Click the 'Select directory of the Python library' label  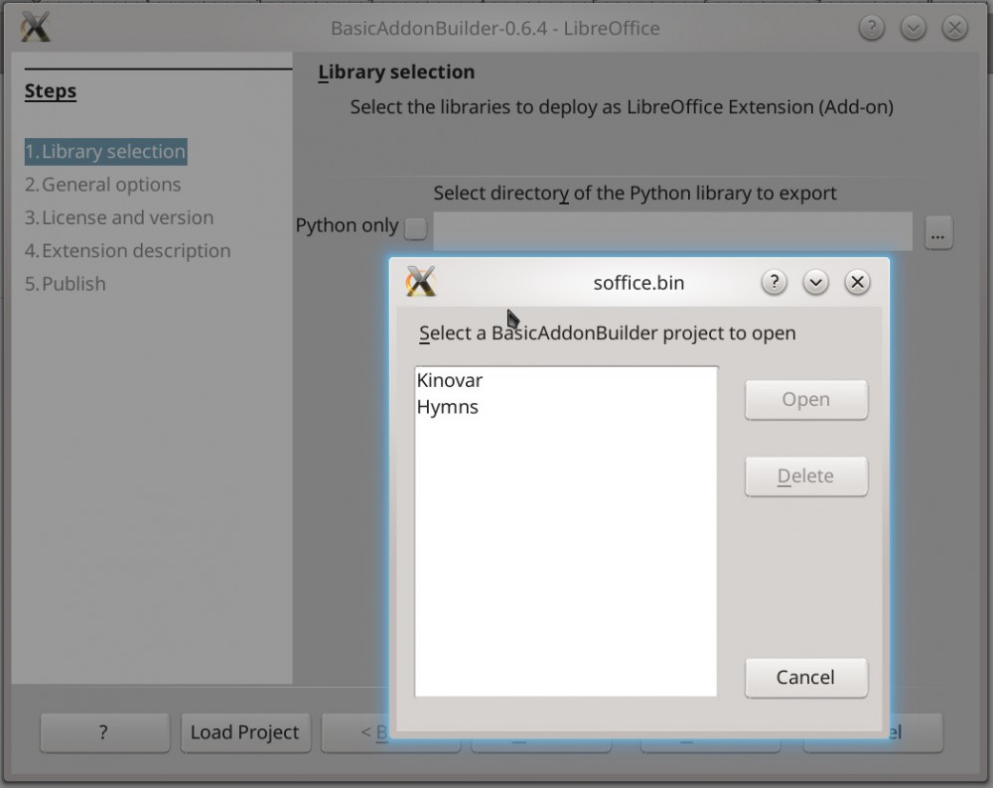[635, 194]
